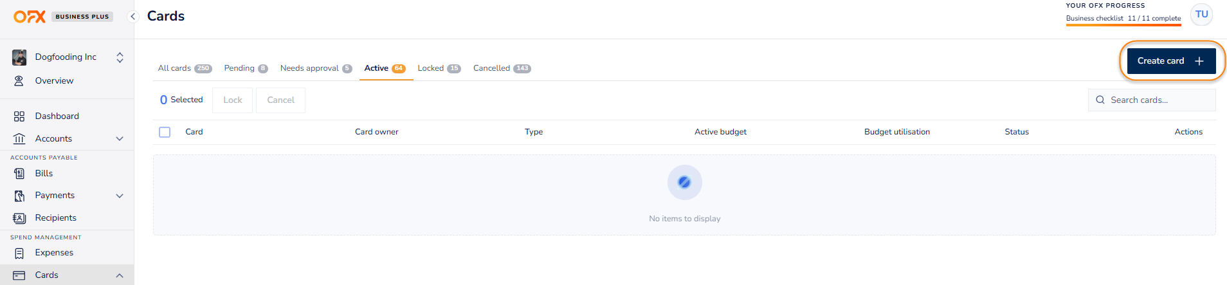This screenshot has height=285, width=1227.
Task: Tick the select-all cards checkbox
Action: [x=165, y=132]
